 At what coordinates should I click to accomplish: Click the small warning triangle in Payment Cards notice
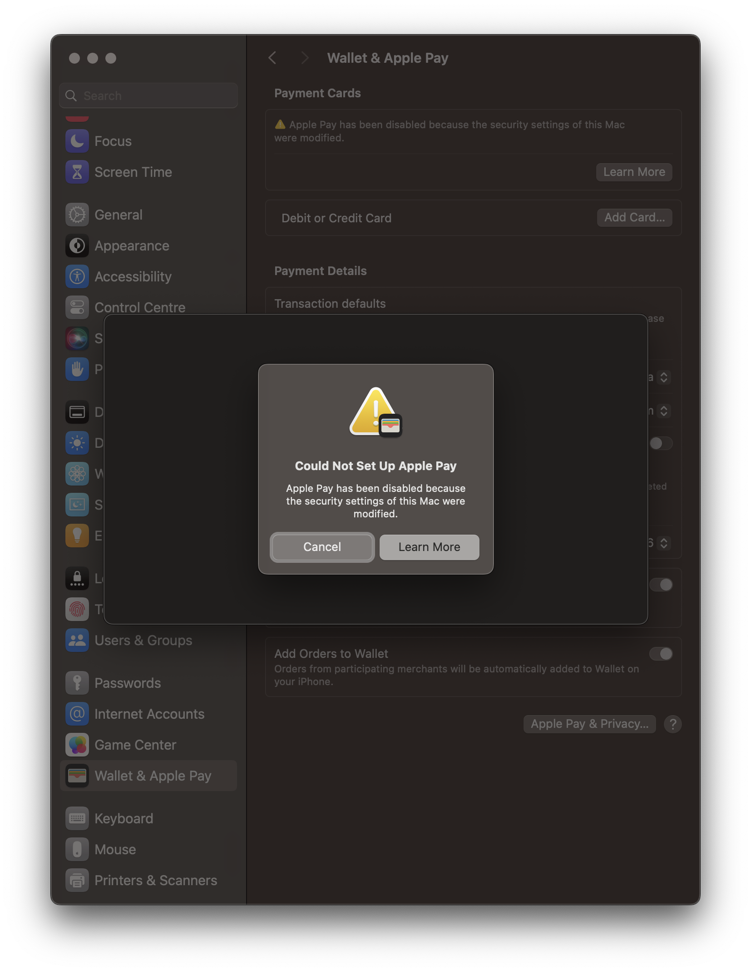tap(280, 124)
